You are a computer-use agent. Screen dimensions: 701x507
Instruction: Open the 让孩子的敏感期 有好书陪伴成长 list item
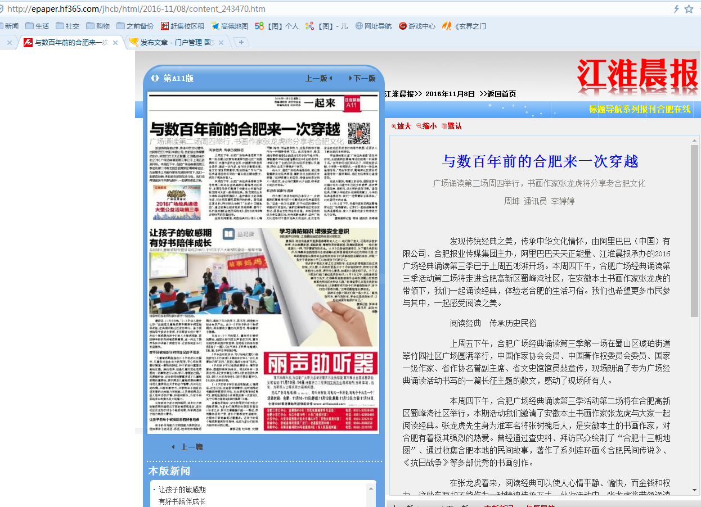pyautogui.click(x=182, y=495)
